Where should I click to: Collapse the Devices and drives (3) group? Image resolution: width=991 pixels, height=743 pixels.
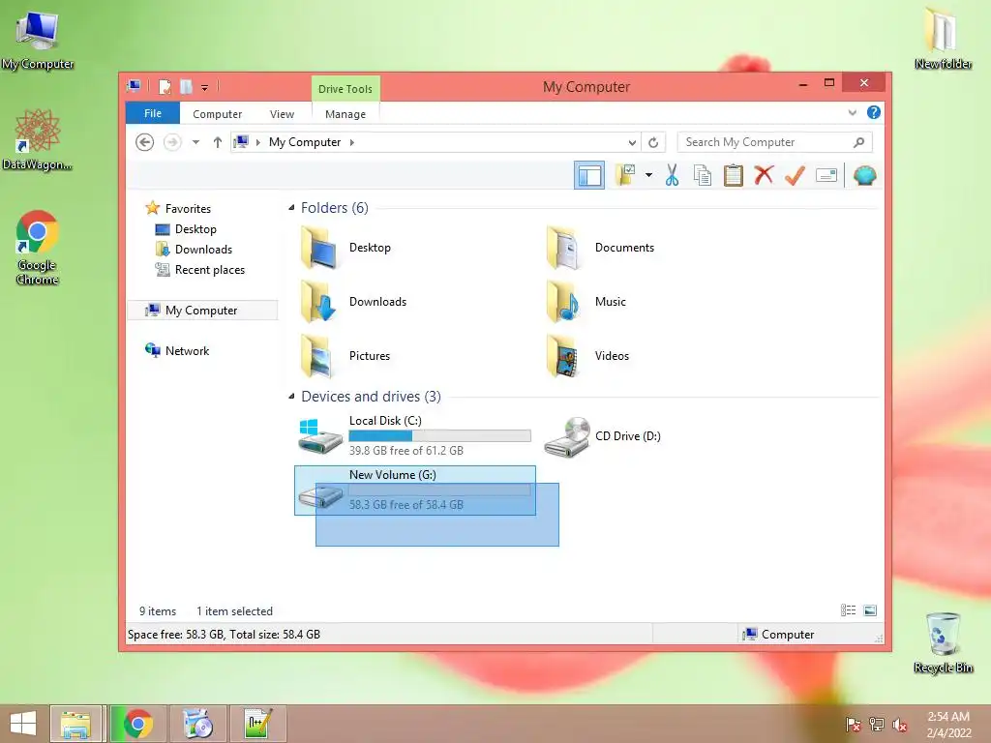tap(291, 396)
